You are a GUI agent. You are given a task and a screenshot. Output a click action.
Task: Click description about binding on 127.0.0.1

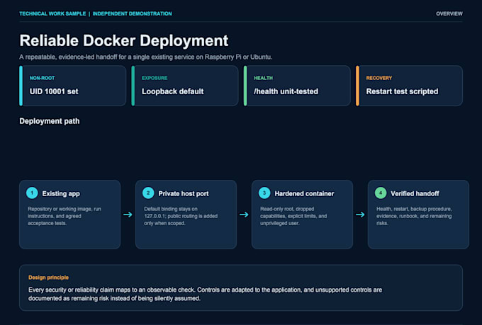tap(181, 216)
